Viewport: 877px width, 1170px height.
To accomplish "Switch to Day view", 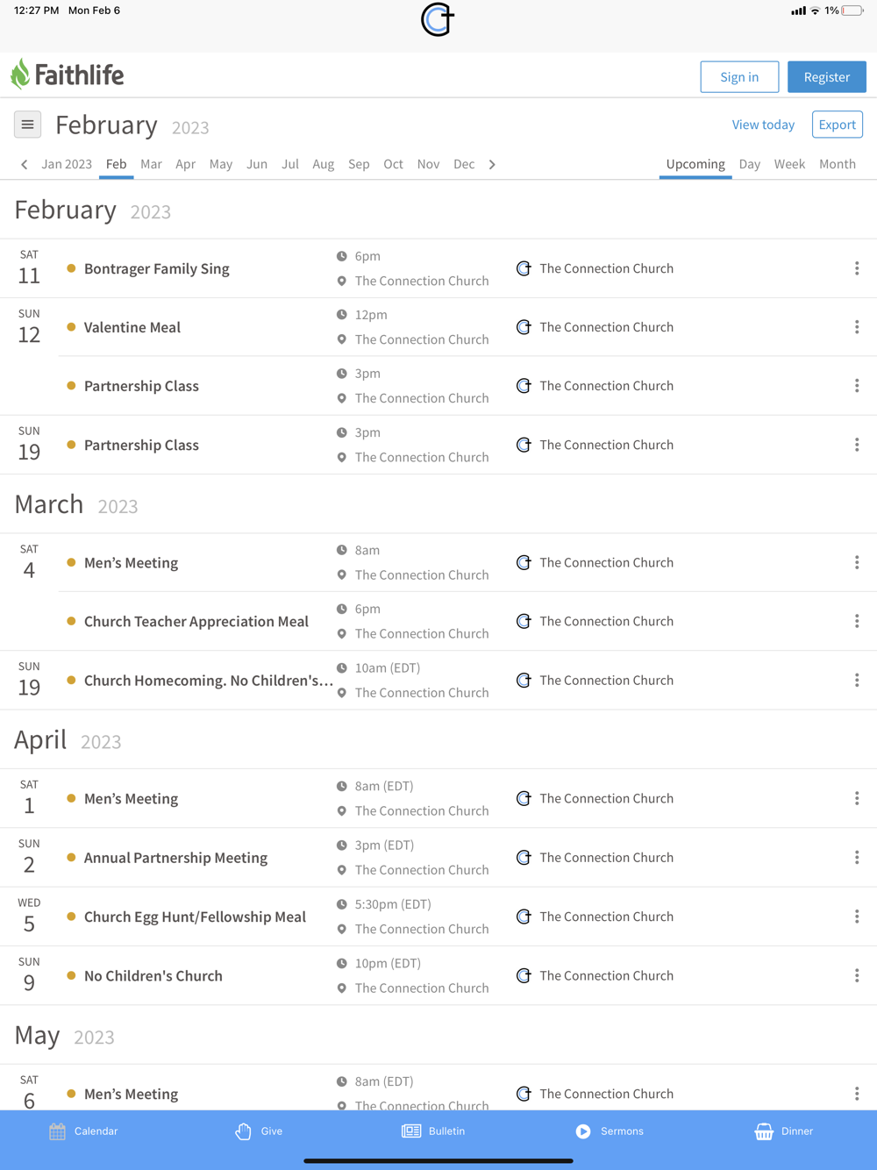I will click(750, 164).
